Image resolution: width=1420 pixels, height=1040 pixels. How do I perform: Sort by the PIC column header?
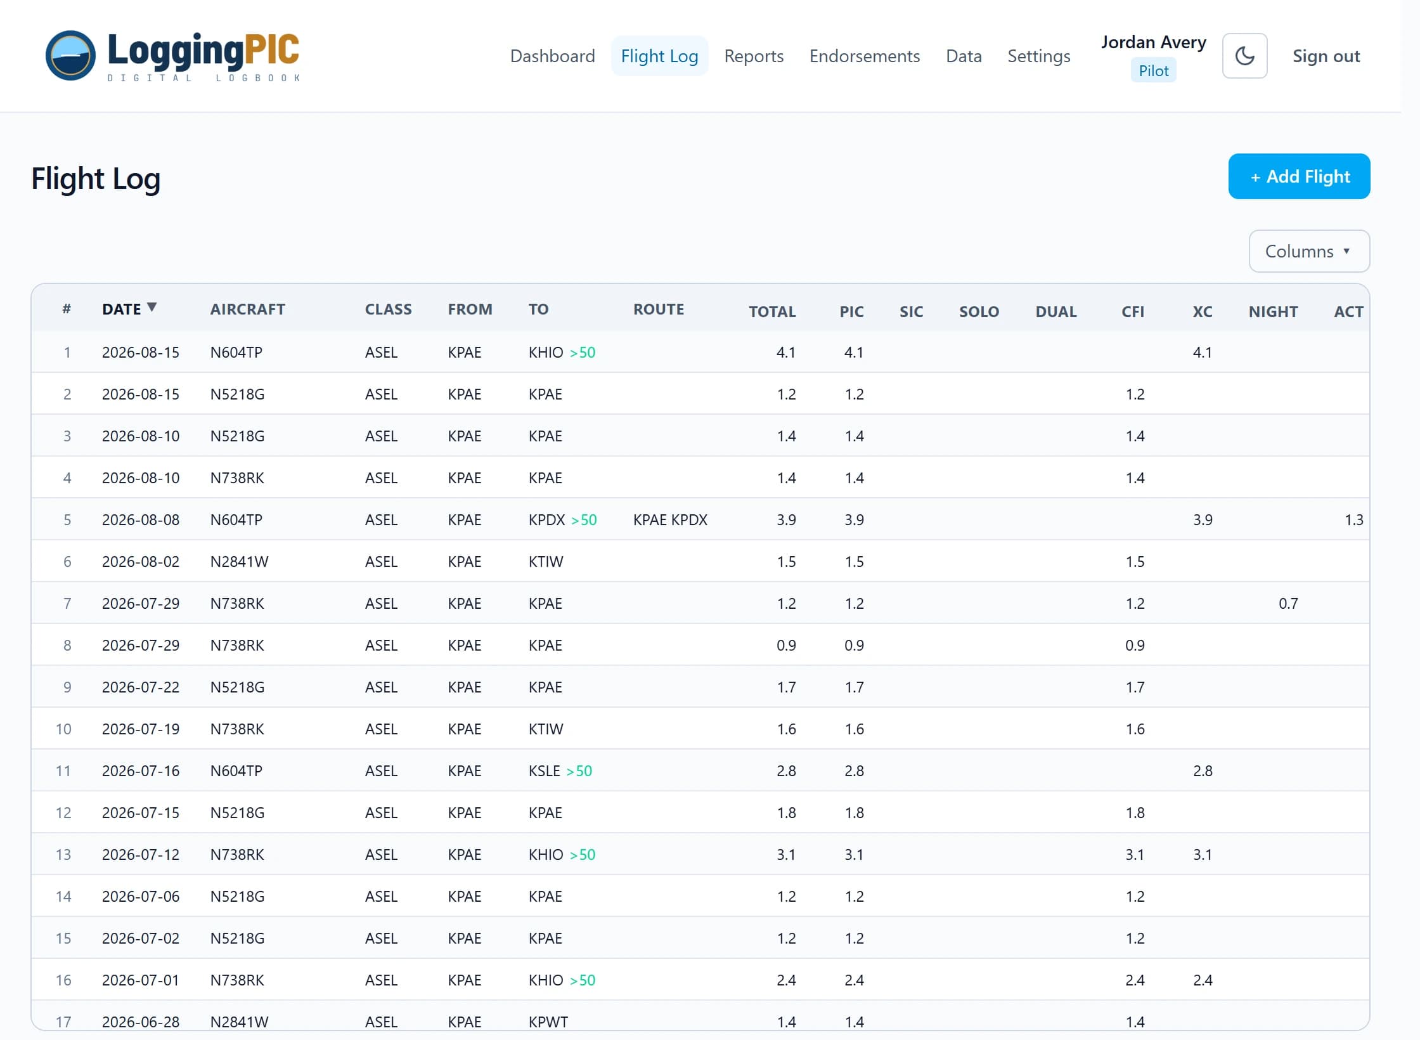pyautogui.click(x=851, y=311)
